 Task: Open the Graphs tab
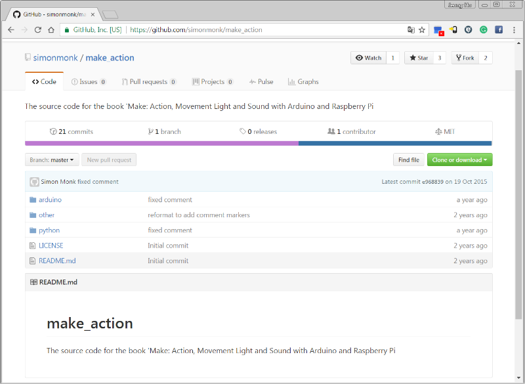pyautogui.click(x=303, y=81)
